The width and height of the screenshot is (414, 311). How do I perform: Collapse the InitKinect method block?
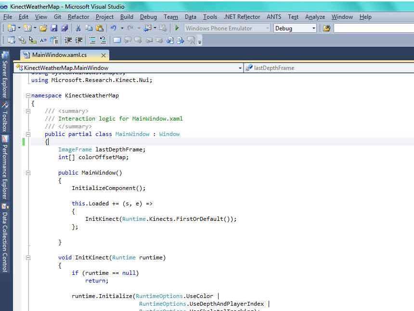click(28, 257)
